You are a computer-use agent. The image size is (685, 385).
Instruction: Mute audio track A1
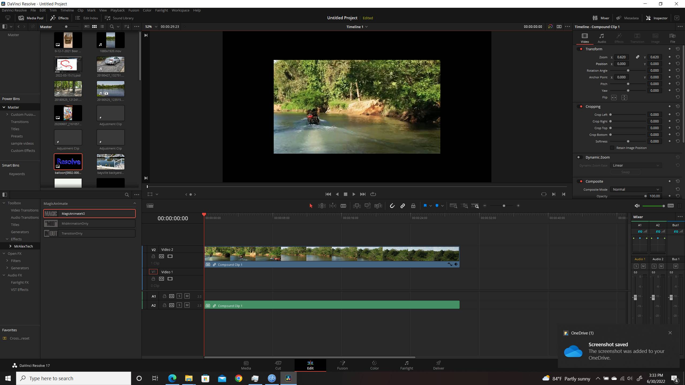pos(187,296)
